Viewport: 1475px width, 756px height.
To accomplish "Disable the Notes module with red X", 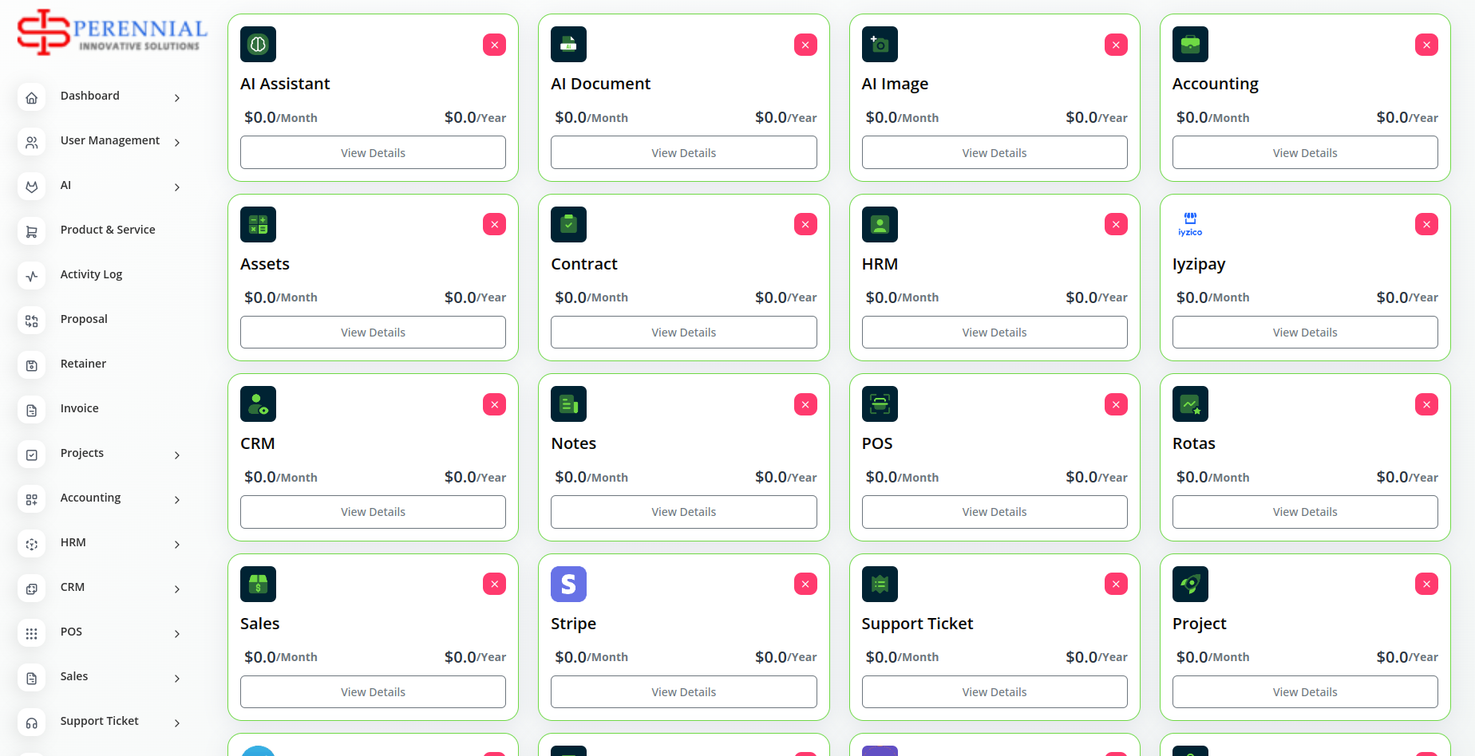I will point(805,404).
